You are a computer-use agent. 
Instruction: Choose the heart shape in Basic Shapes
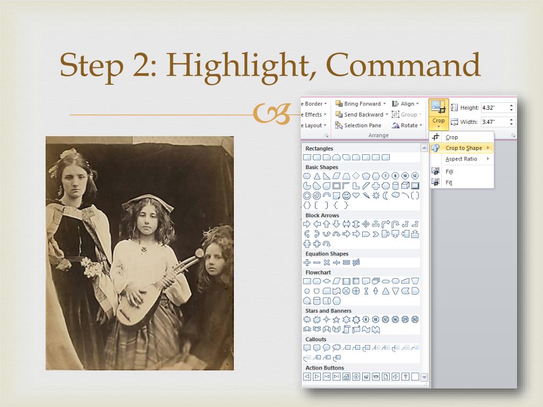tap(356, 196)
